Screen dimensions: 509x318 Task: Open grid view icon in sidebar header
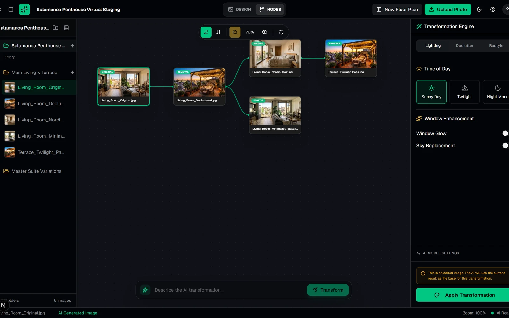(66, 28)
